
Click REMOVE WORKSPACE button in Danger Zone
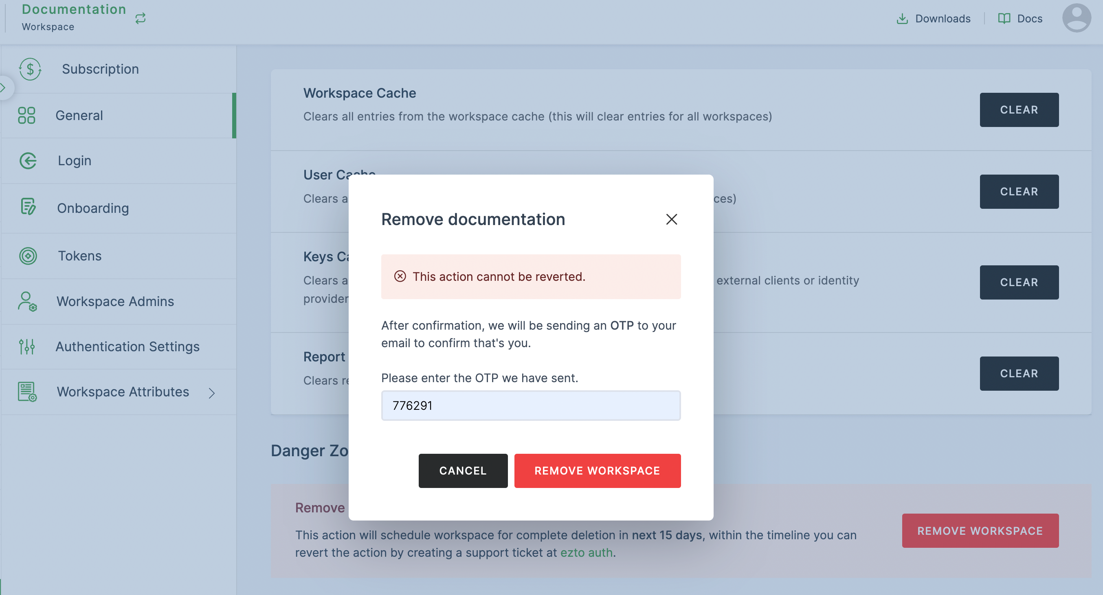pyautogui.click(x=980, y=531)
